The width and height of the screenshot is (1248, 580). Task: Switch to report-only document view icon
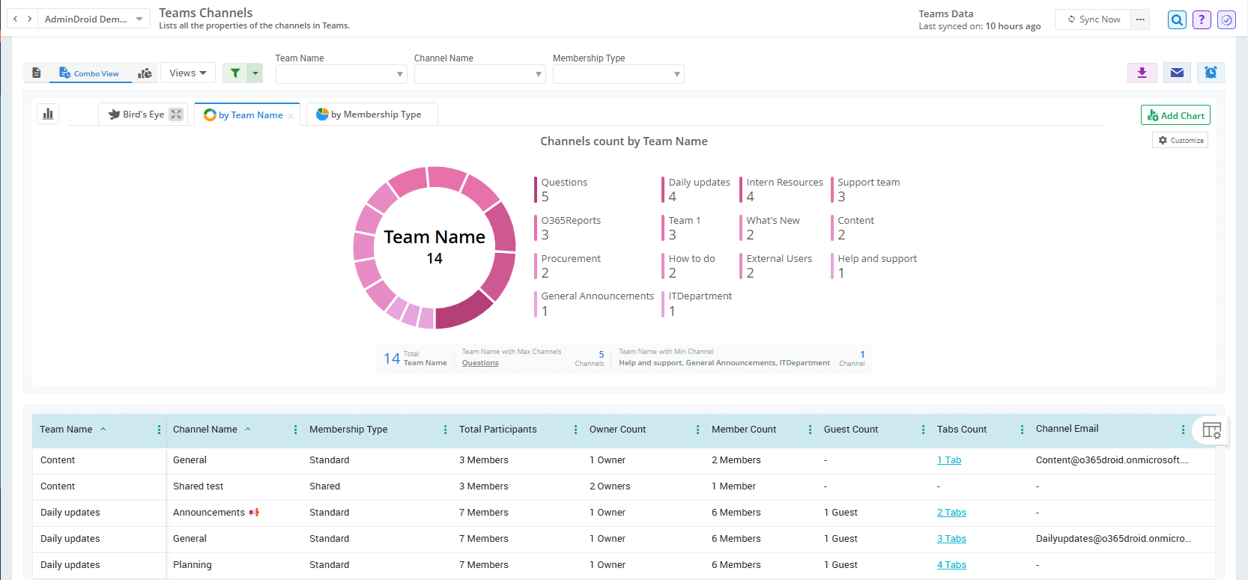click(36, 73)
